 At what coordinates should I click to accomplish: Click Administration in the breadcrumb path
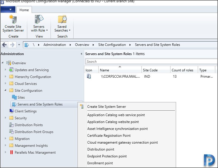click(x=55, y=45)
